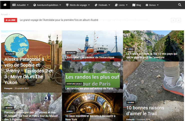Click the Accueil breadcrumb link

4,14
